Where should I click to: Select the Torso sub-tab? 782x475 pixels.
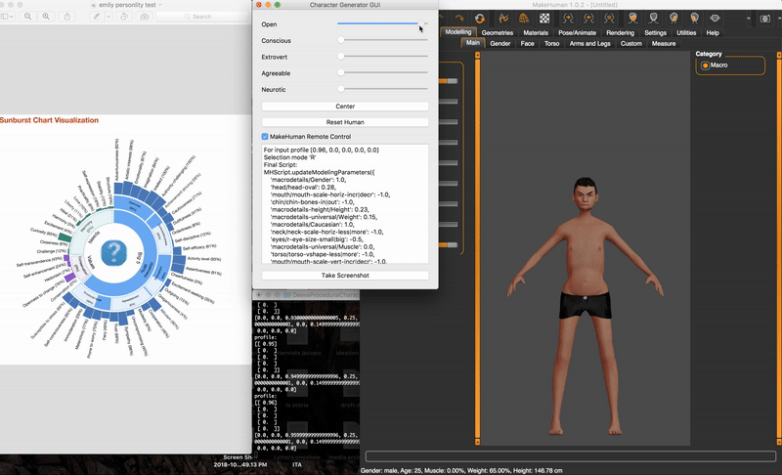click(x=551, y=43)
